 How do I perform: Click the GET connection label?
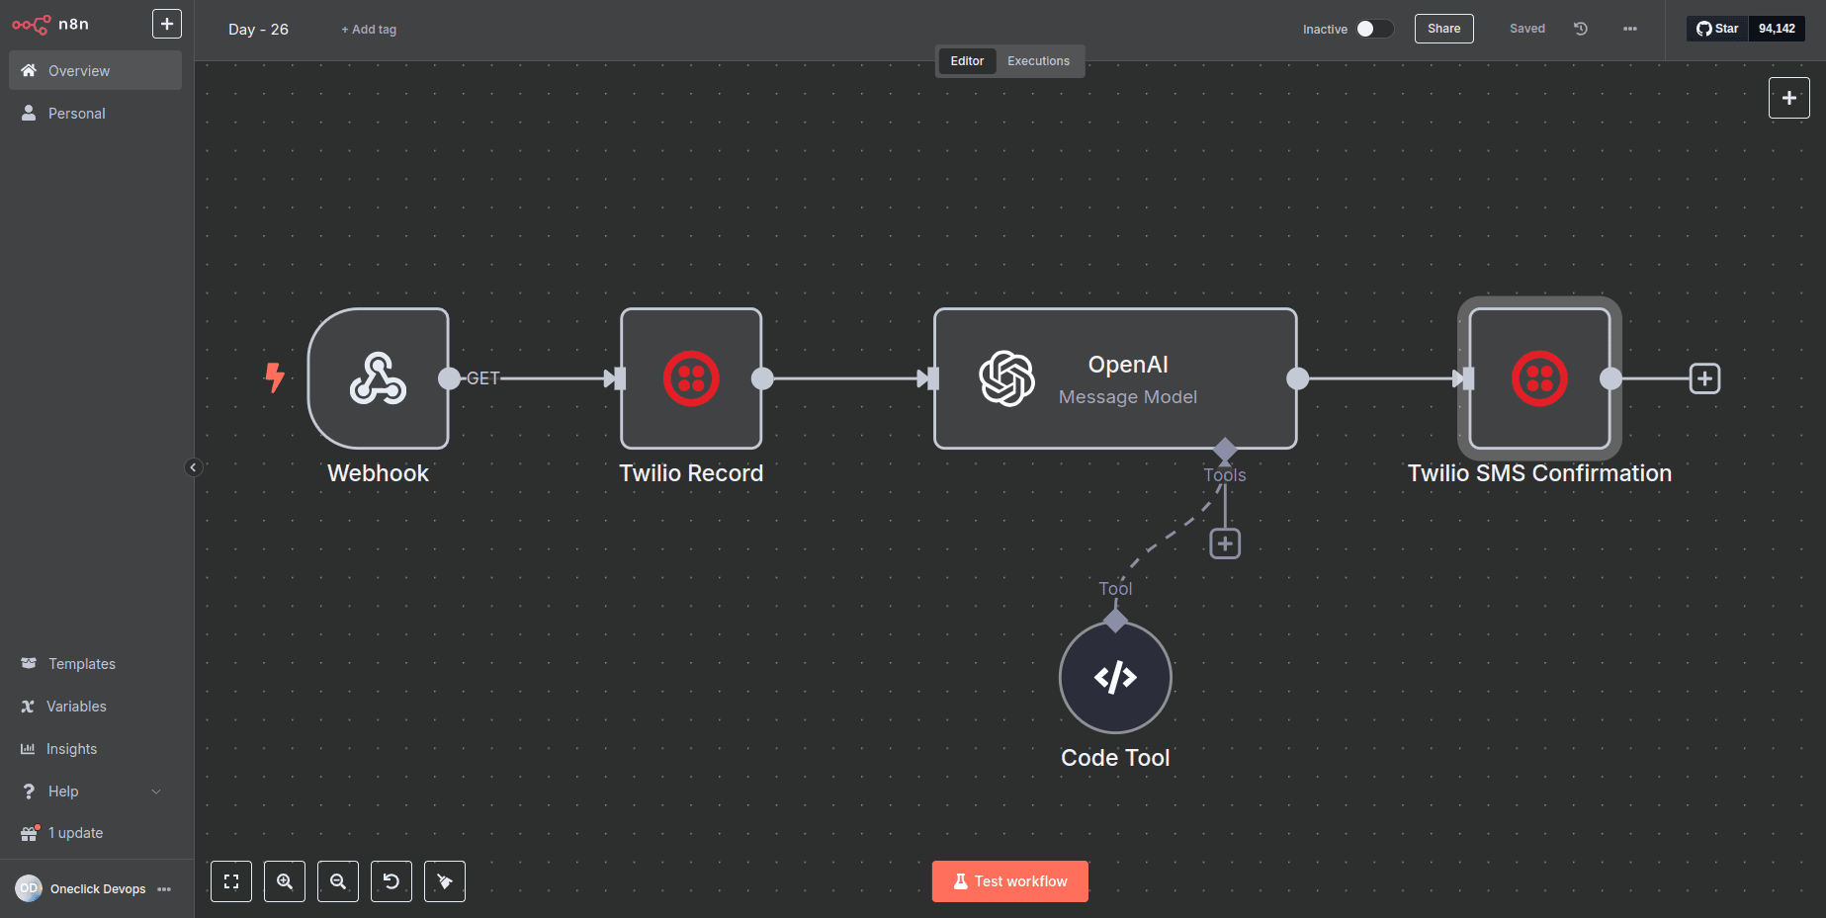click(x=483, y=378)
